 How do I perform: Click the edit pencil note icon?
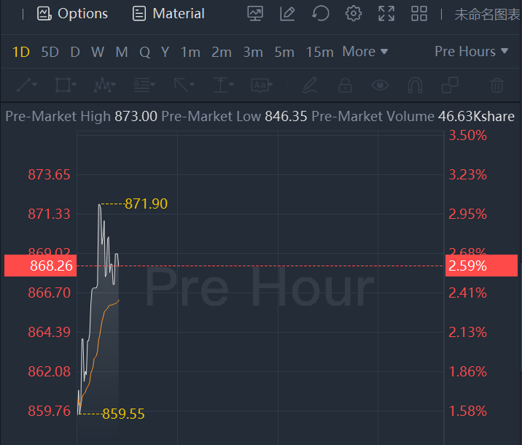tap(287, 13)
